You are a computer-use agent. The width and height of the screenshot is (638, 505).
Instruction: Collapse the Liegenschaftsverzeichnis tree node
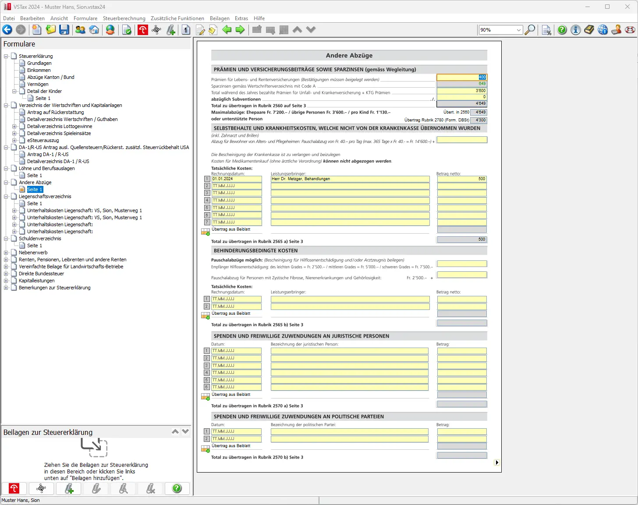pyautogui.click(x=6, y=196)
